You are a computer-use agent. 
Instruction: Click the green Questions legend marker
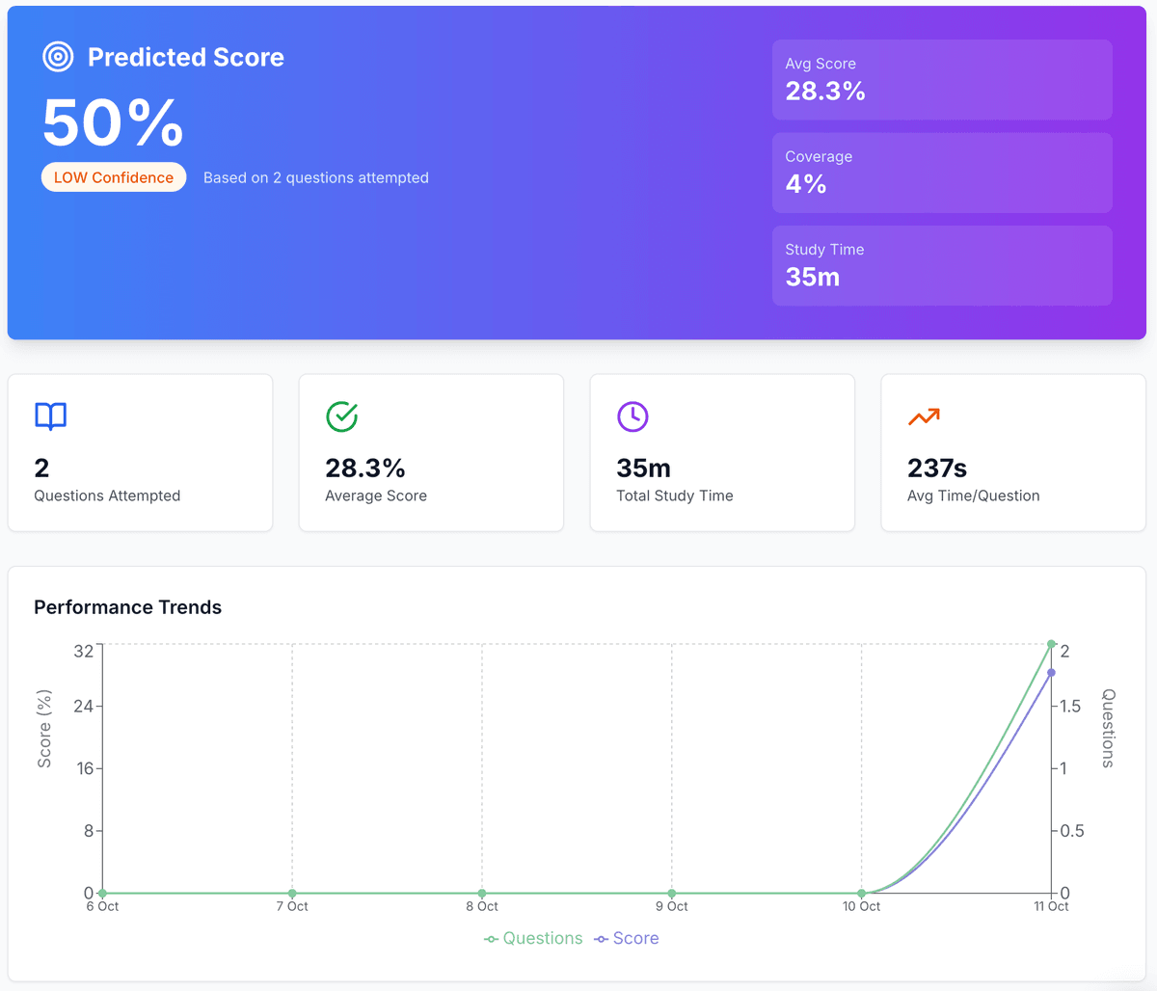(x=491, y=938)
